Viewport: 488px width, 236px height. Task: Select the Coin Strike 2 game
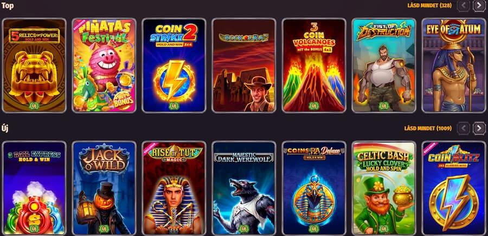(174, 65)
